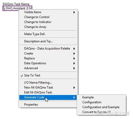Open Data Operations submenu
This screenshot has height=119, width=133.
tap(48, 63)
